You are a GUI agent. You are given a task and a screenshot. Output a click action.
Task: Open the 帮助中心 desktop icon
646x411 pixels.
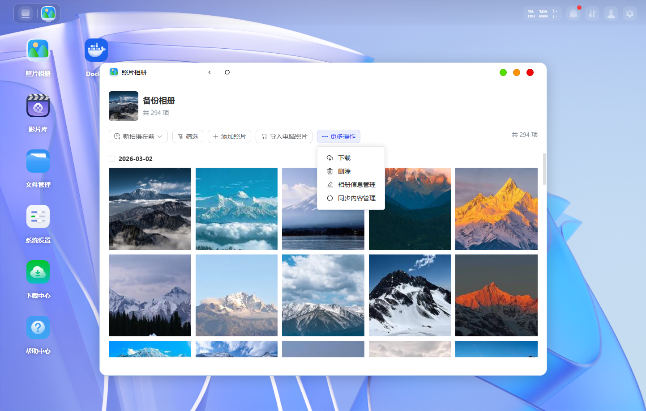38,327
